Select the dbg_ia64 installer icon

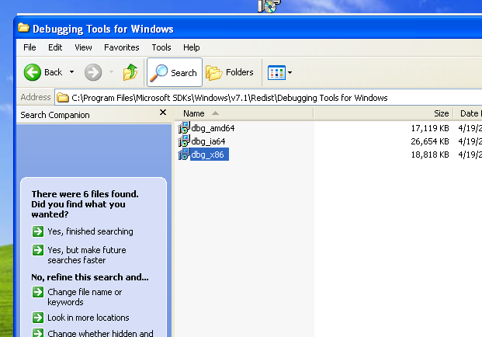(x=184, y=141)
